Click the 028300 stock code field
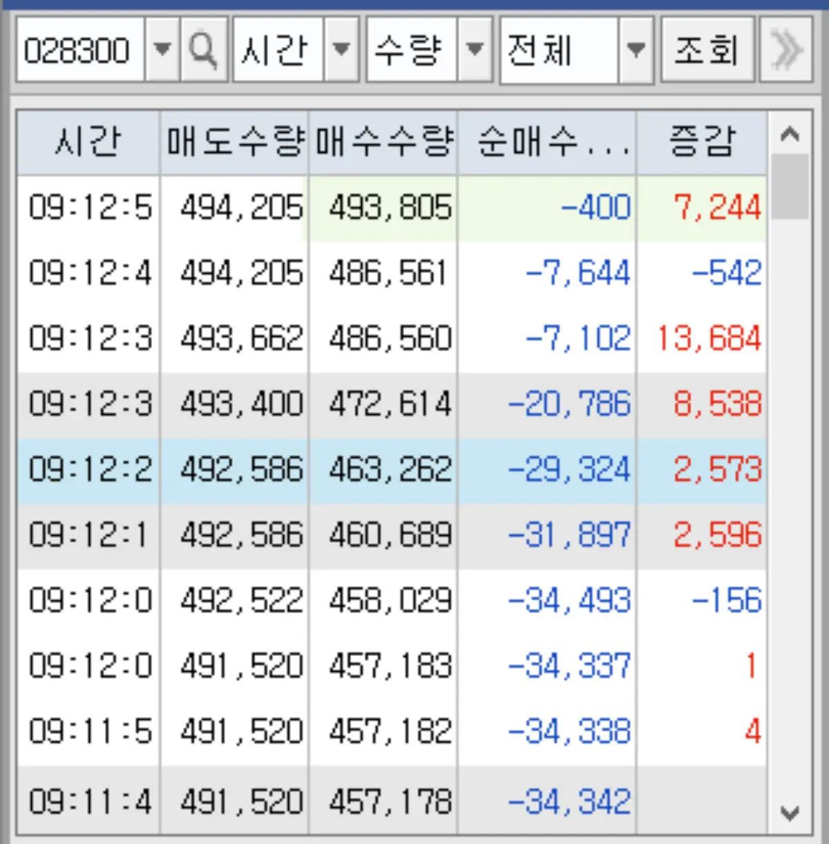Screen dimensions: 829x844 (x=79, y=50)
